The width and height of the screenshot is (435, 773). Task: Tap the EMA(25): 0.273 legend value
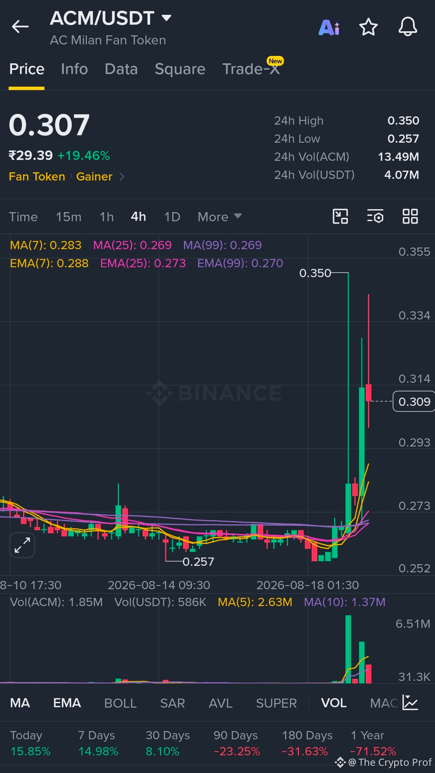pos(143,263)
